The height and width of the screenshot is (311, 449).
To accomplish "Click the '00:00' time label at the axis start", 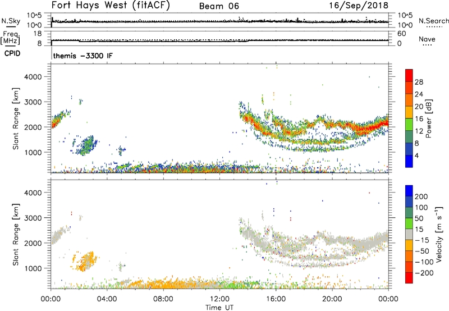I will 51,299.
